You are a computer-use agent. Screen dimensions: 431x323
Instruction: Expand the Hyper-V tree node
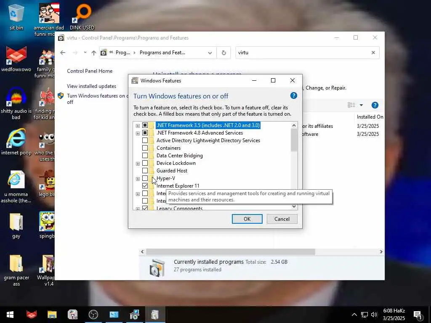(x=138, y=179)
